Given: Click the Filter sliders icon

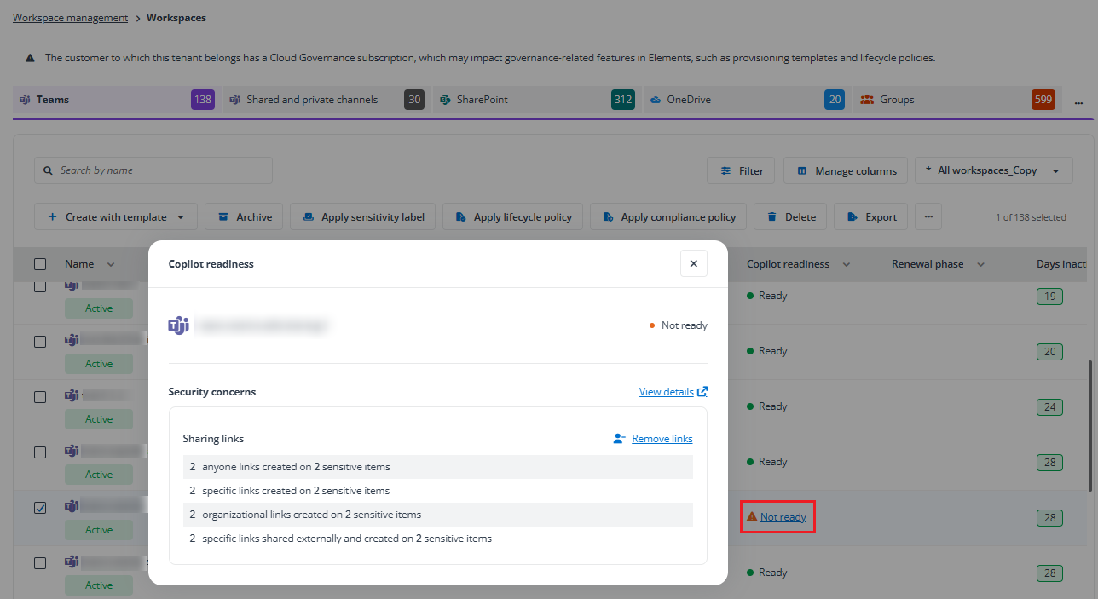Looking at the screenshot, I should click(x=725, y=170).
